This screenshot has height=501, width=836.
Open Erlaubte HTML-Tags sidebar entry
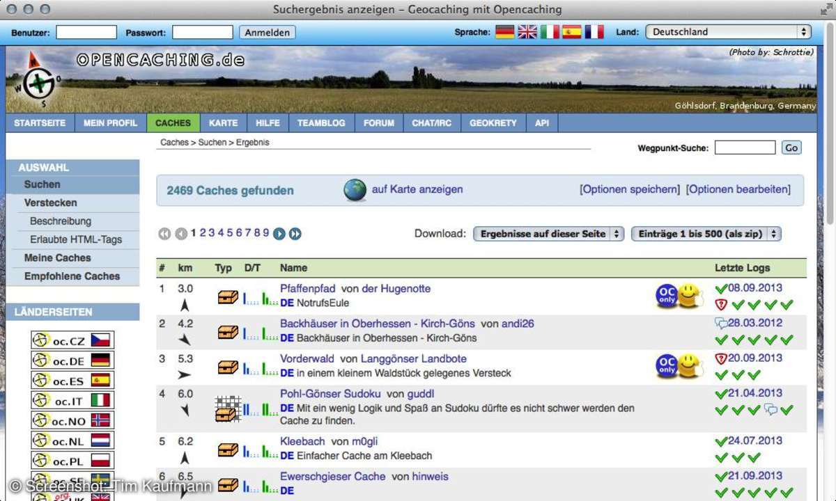76,239
